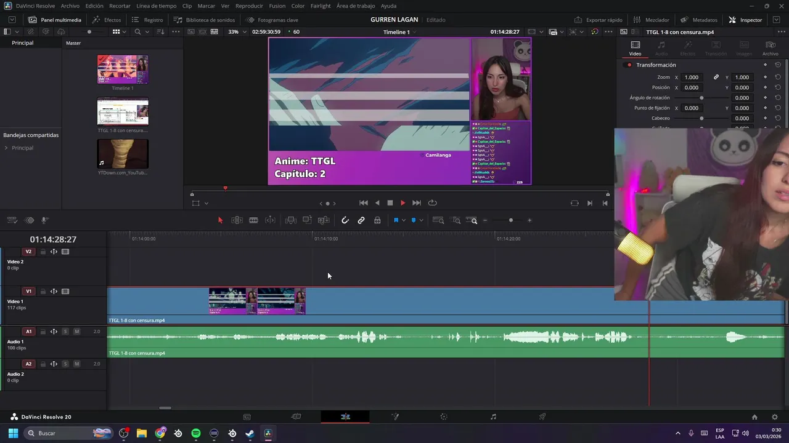Toggle the Transformación enable dot
This screenshot has width=789, height=443.
pyautogui.click(x=629, y=65)
